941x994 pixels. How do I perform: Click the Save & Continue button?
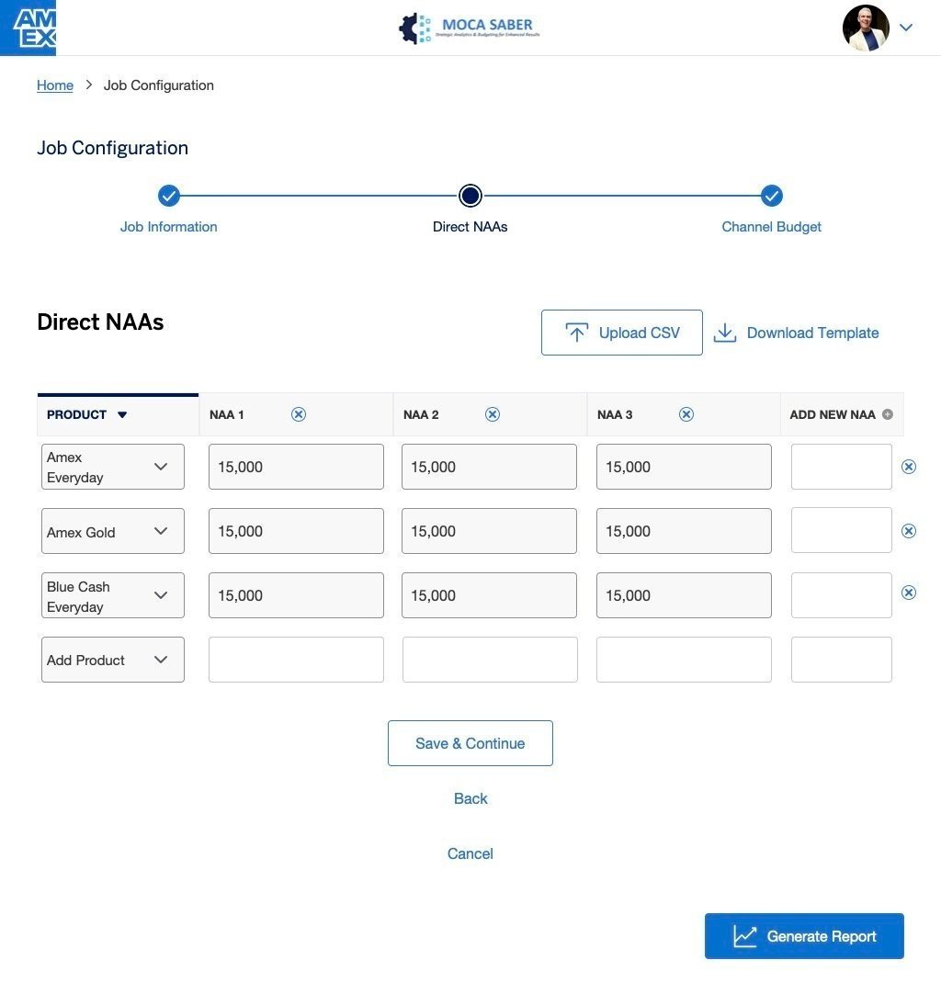pyautogui.click(x=470, y=743)
